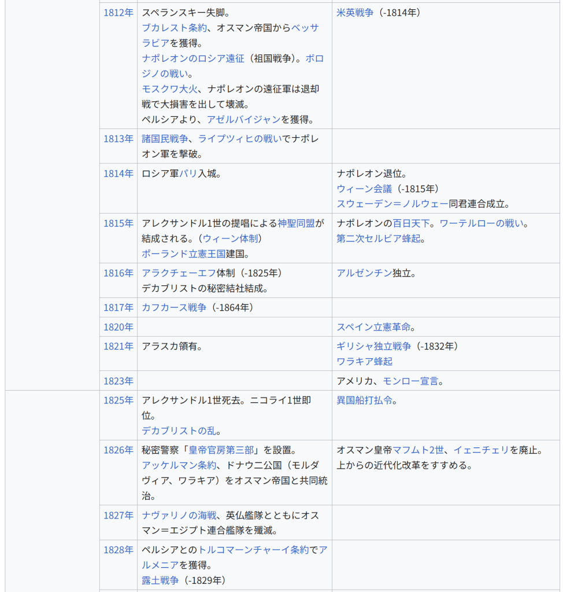Follow the スペイン立憲革命 link
Screen dimensions: 563x592
coord(373,328)
